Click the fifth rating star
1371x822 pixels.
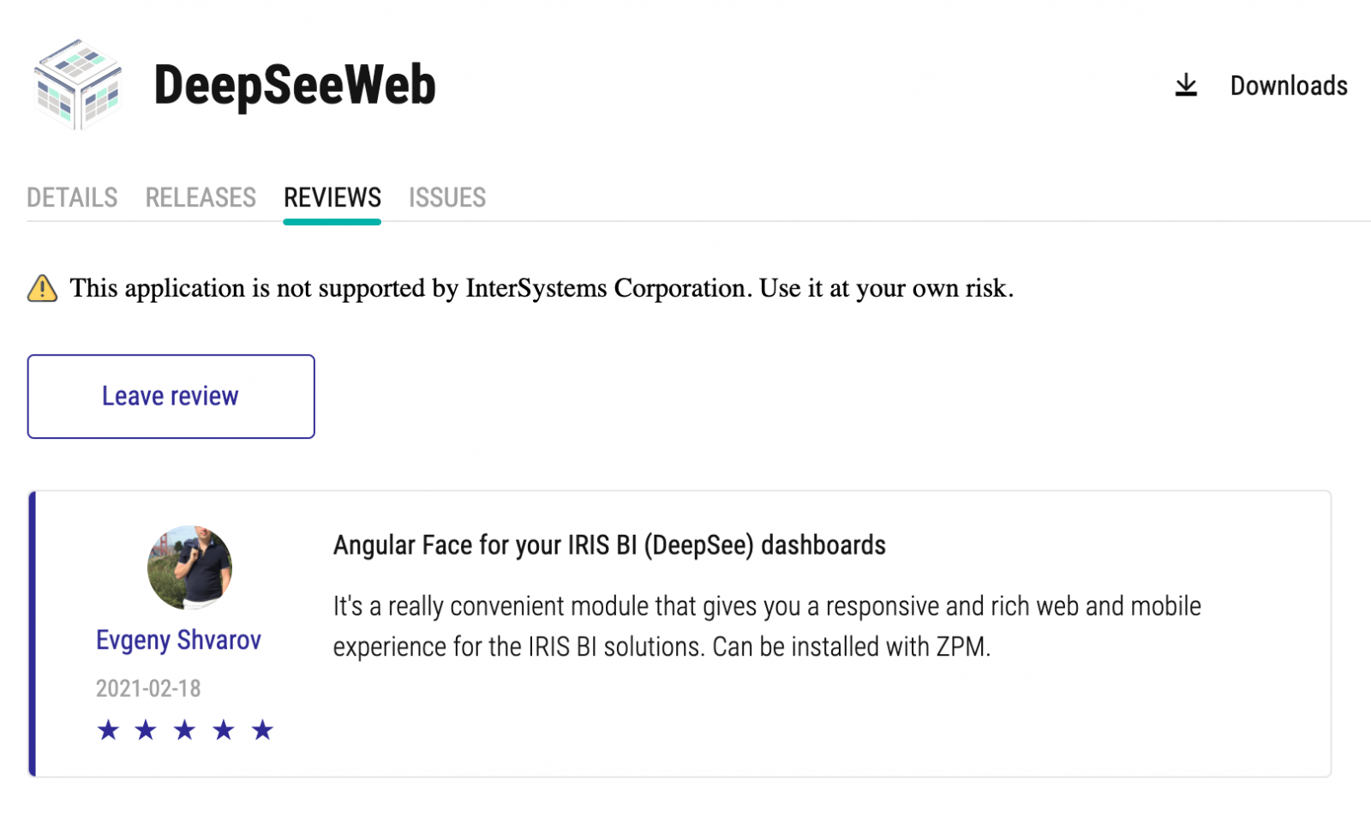(262, 730)
